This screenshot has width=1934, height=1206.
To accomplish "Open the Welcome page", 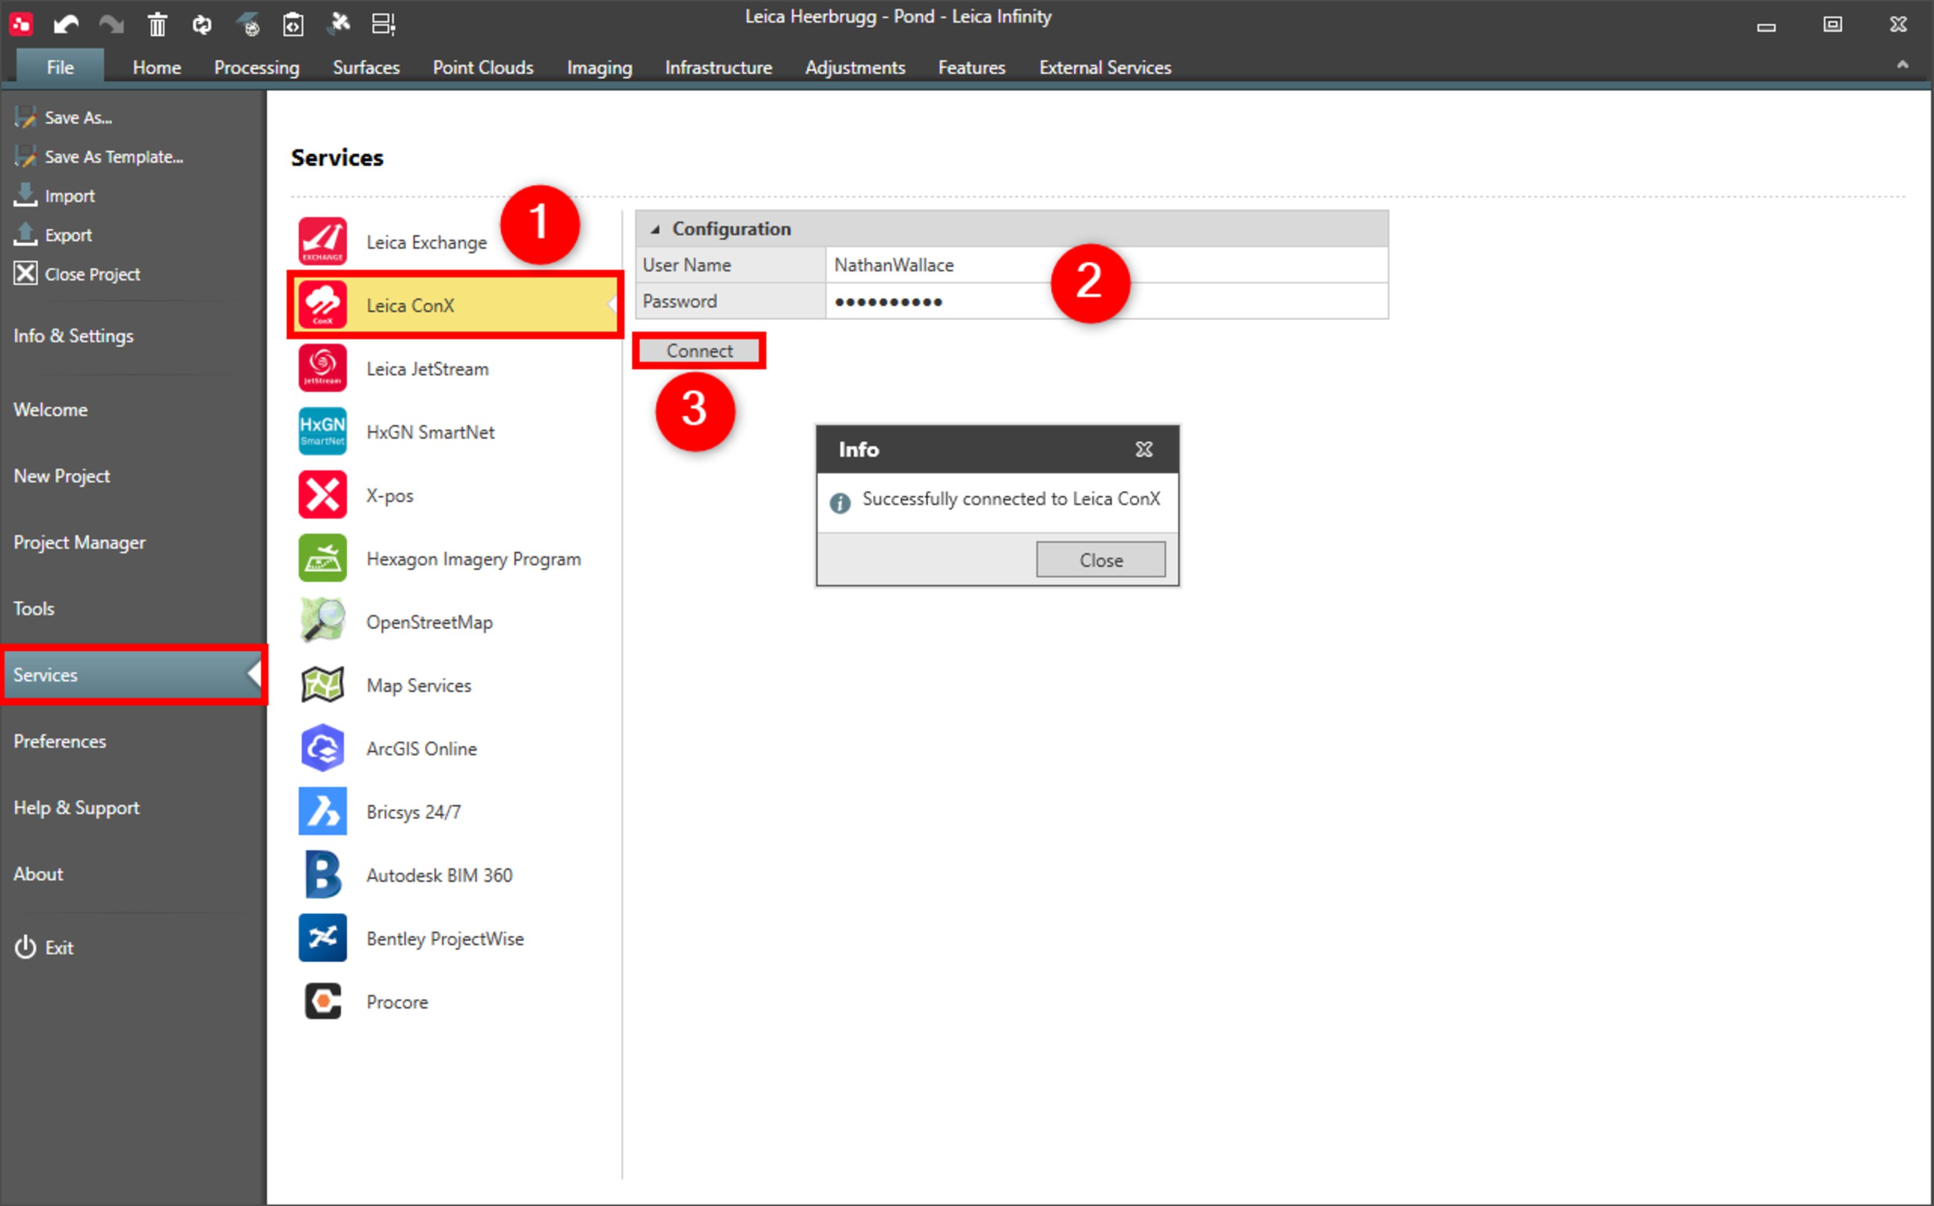I will pos(50,409).
